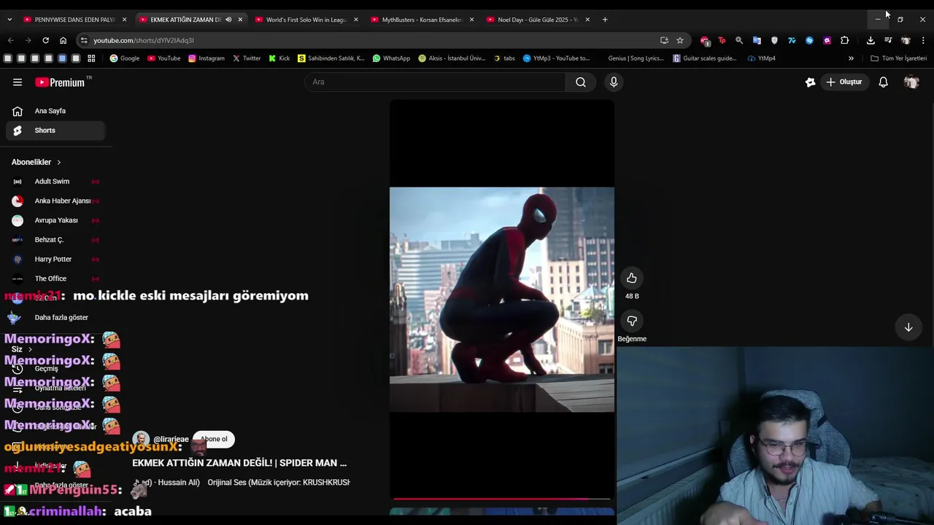Bookmark this page with the star

680,40
